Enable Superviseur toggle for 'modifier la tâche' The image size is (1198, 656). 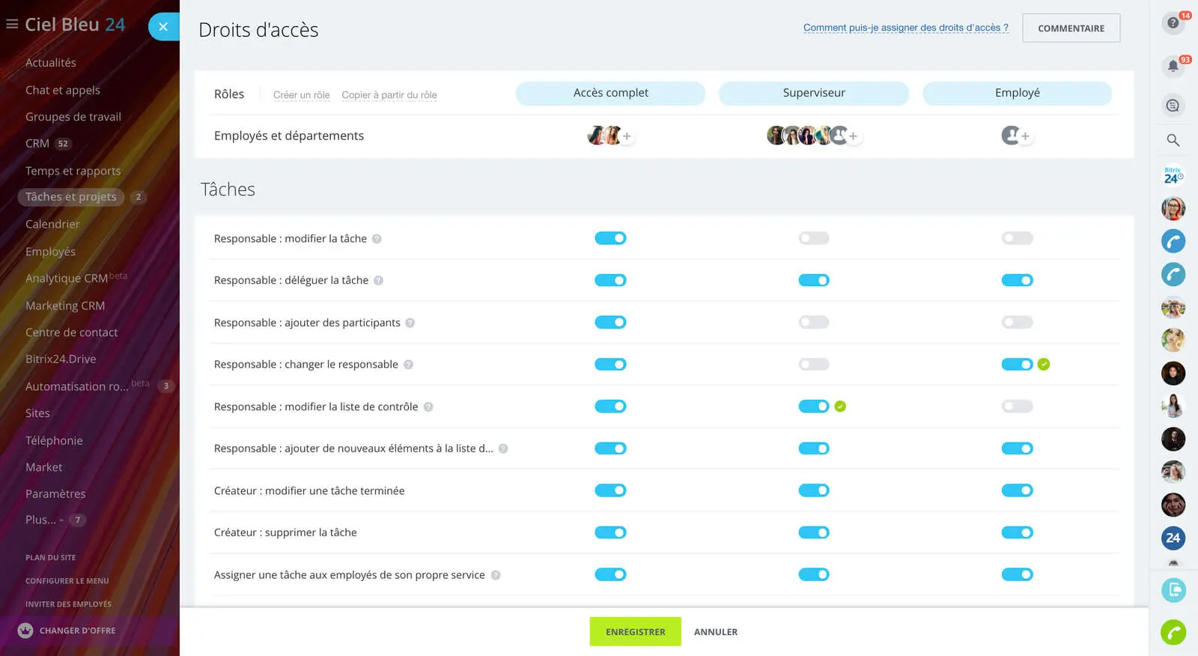813,238
